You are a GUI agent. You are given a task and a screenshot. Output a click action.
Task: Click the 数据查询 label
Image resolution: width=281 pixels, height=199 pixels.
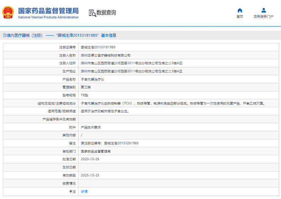pyautogui.click(x=106, y=13)
